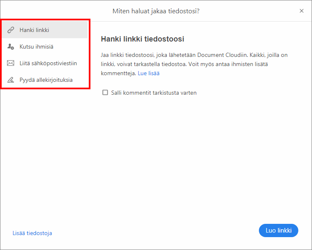This screenshot has width=312, height=250.
Task: Open the Liitä sähköpostiviestiin option
Action: (48, 64)
